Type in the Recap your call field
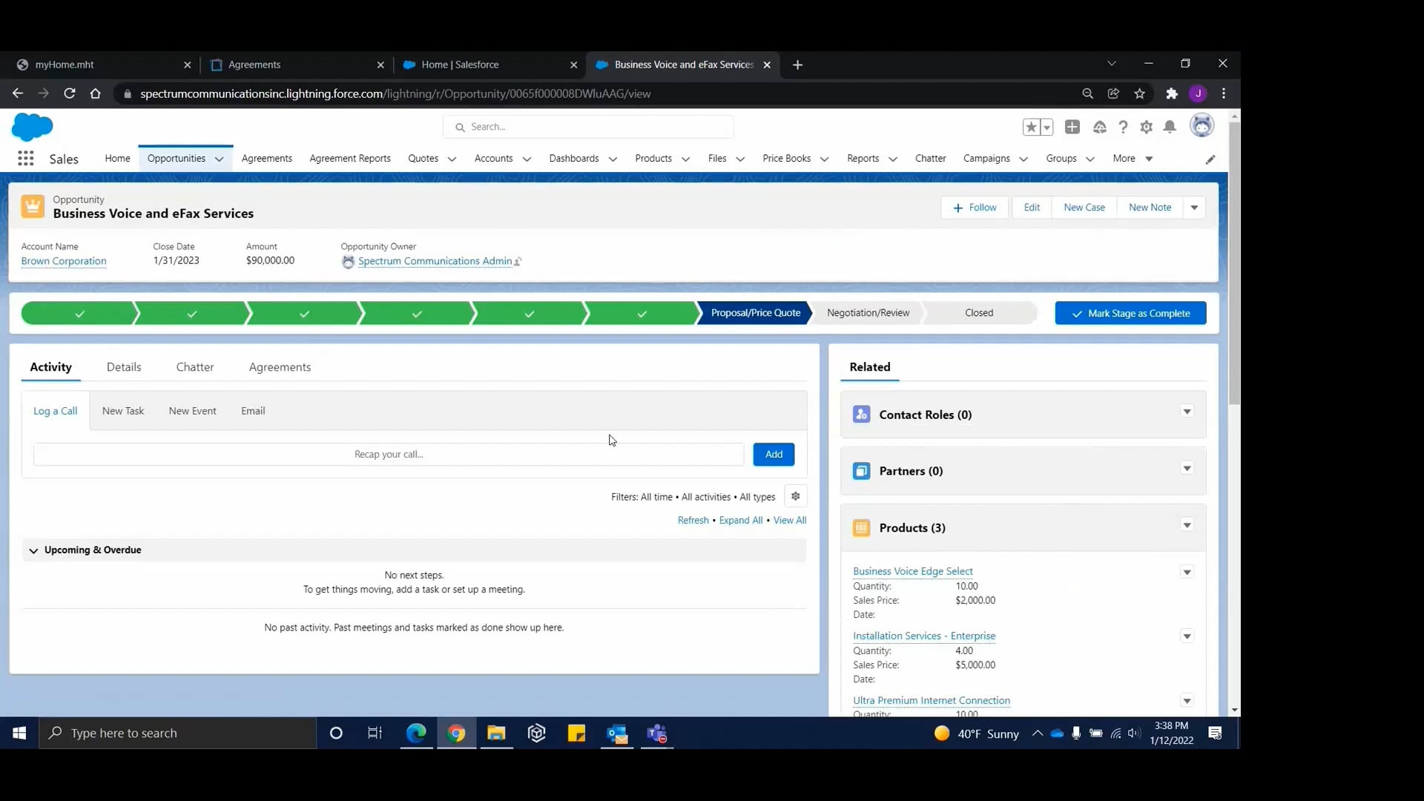This screenshot has width=1424, height=801. click(x=389, y=454)
